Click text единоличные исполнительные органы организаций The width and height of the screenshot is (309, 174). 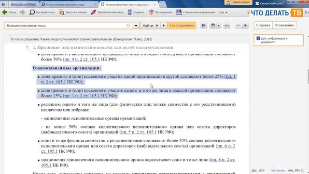95,118
